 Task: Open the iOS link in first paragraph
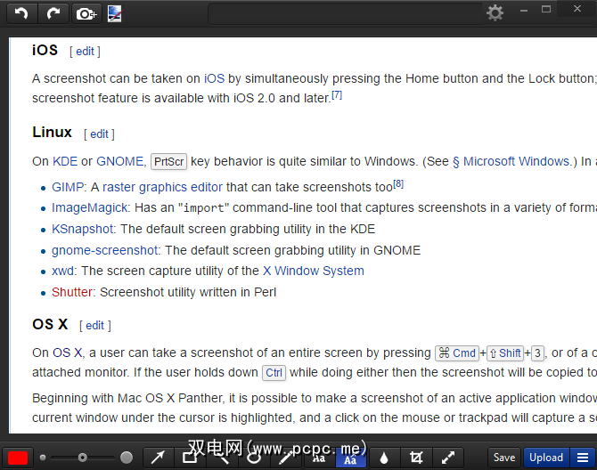[x=215, y=78]
